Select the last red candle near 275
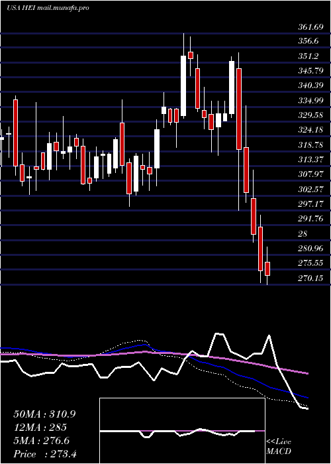 click(x=267, y=268)
